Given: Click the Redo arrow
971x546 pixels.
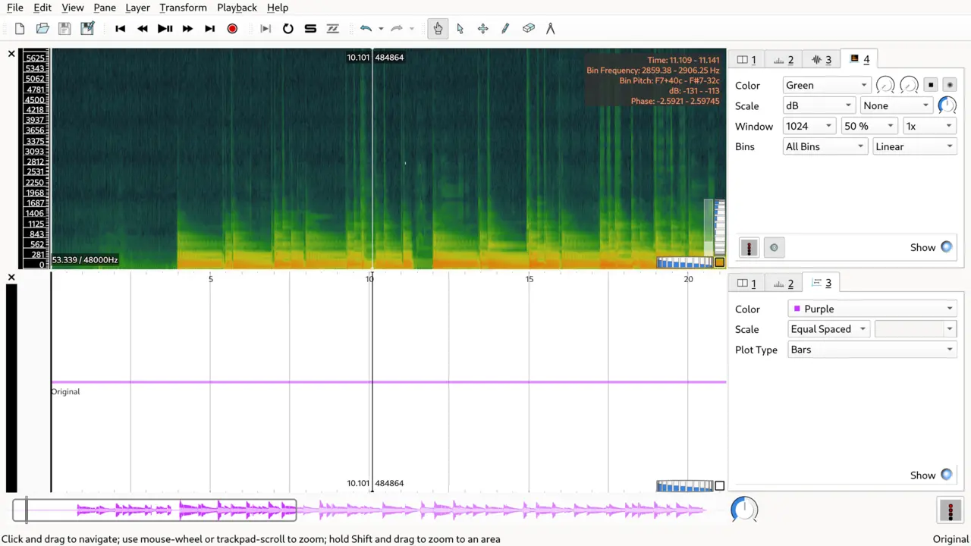Looking at the screenshot, I should pos(397,29).
